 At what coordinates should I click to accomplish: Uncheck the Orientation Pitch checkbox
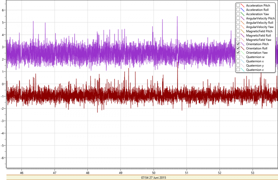click(x=238, y=44)
